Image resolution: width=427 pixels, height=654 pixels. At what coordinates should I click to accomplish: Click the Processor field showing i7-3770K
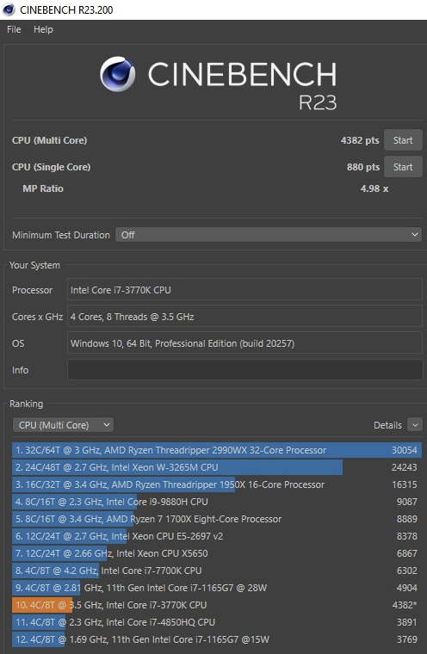coord(245,290)
